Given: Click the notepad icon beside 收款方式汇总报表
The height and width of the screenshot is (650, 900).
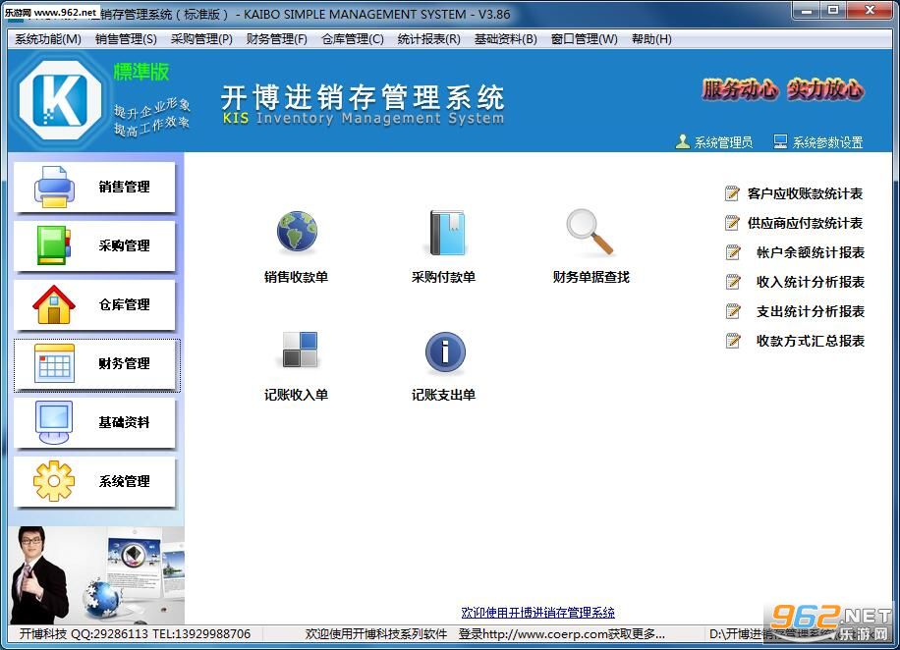Looking at the screenshot, I should point(733,341).
